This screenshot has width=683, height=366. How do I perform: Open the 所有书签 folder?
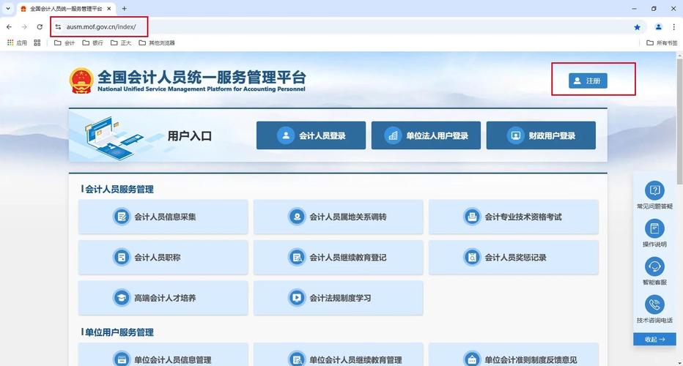pos(662,42)
